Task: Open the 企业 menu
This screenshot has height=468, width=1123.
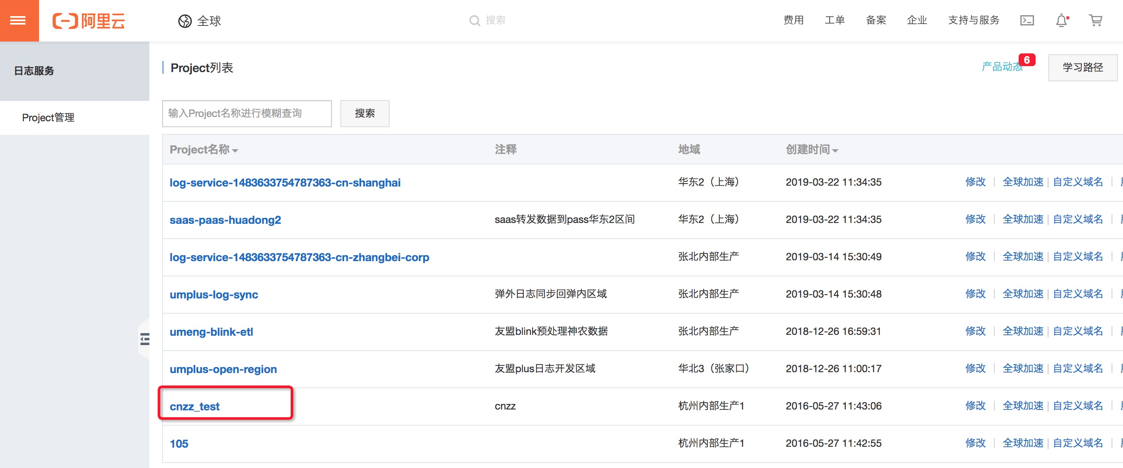Action: click(x=917, y=20)
